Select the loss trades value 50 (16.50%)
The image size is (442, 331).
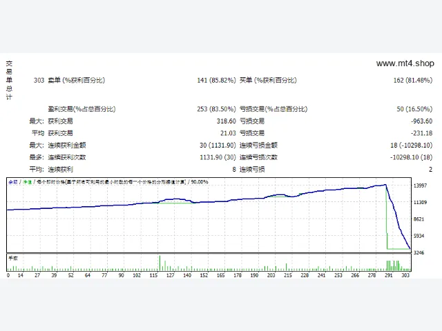pyautogui.click(x=414, y=109)
